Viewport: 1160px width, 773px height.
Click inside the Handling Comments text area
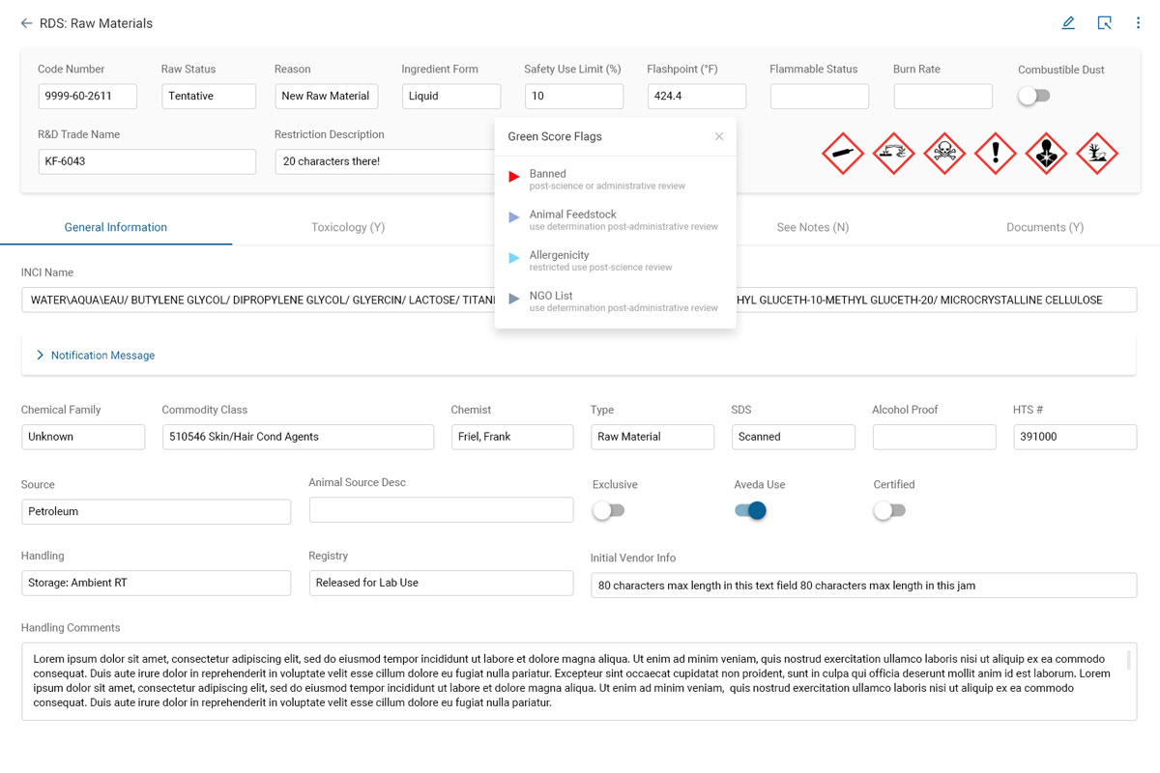pos(579,681)
